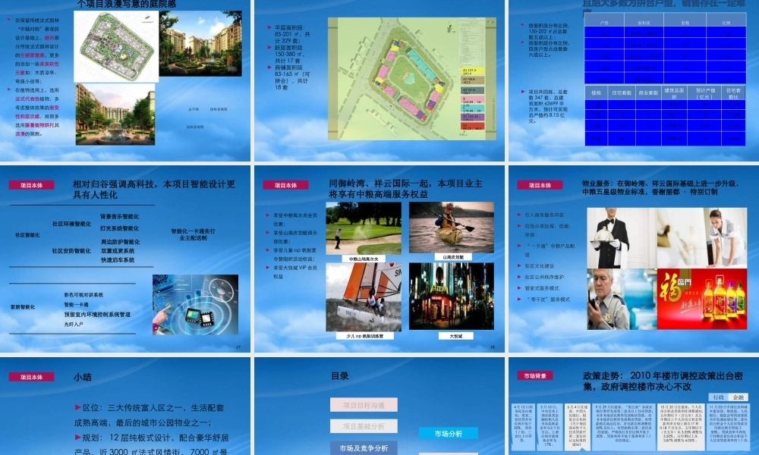This screenshot has height=455, width=759.
Task: Click the smart-tech touchscreen illustration
Action: point(195,305)
